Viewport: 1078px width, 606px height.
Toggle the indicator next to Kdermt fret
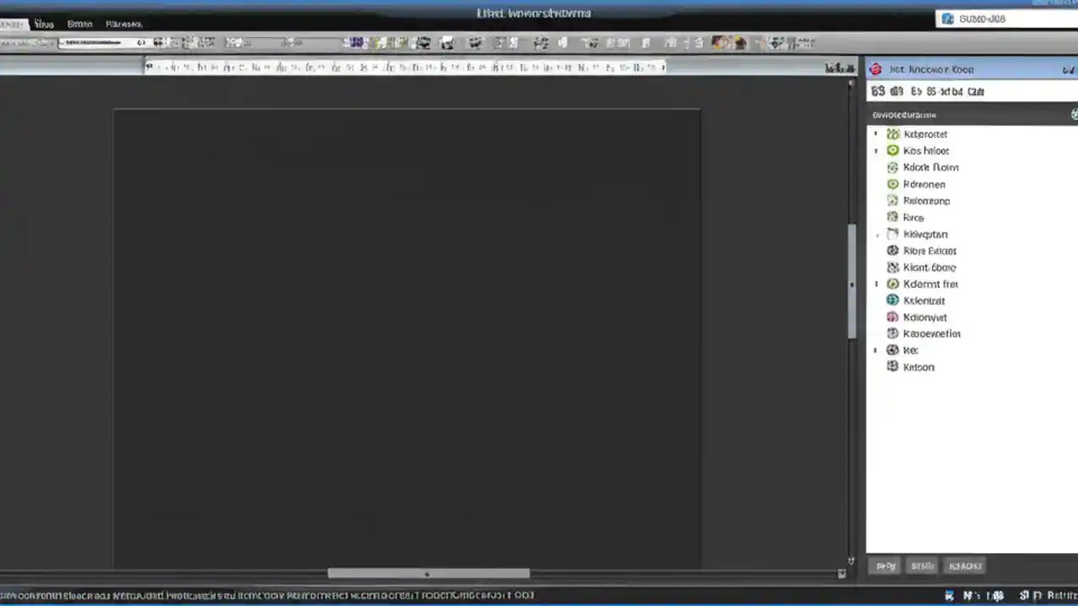(875, 284)
